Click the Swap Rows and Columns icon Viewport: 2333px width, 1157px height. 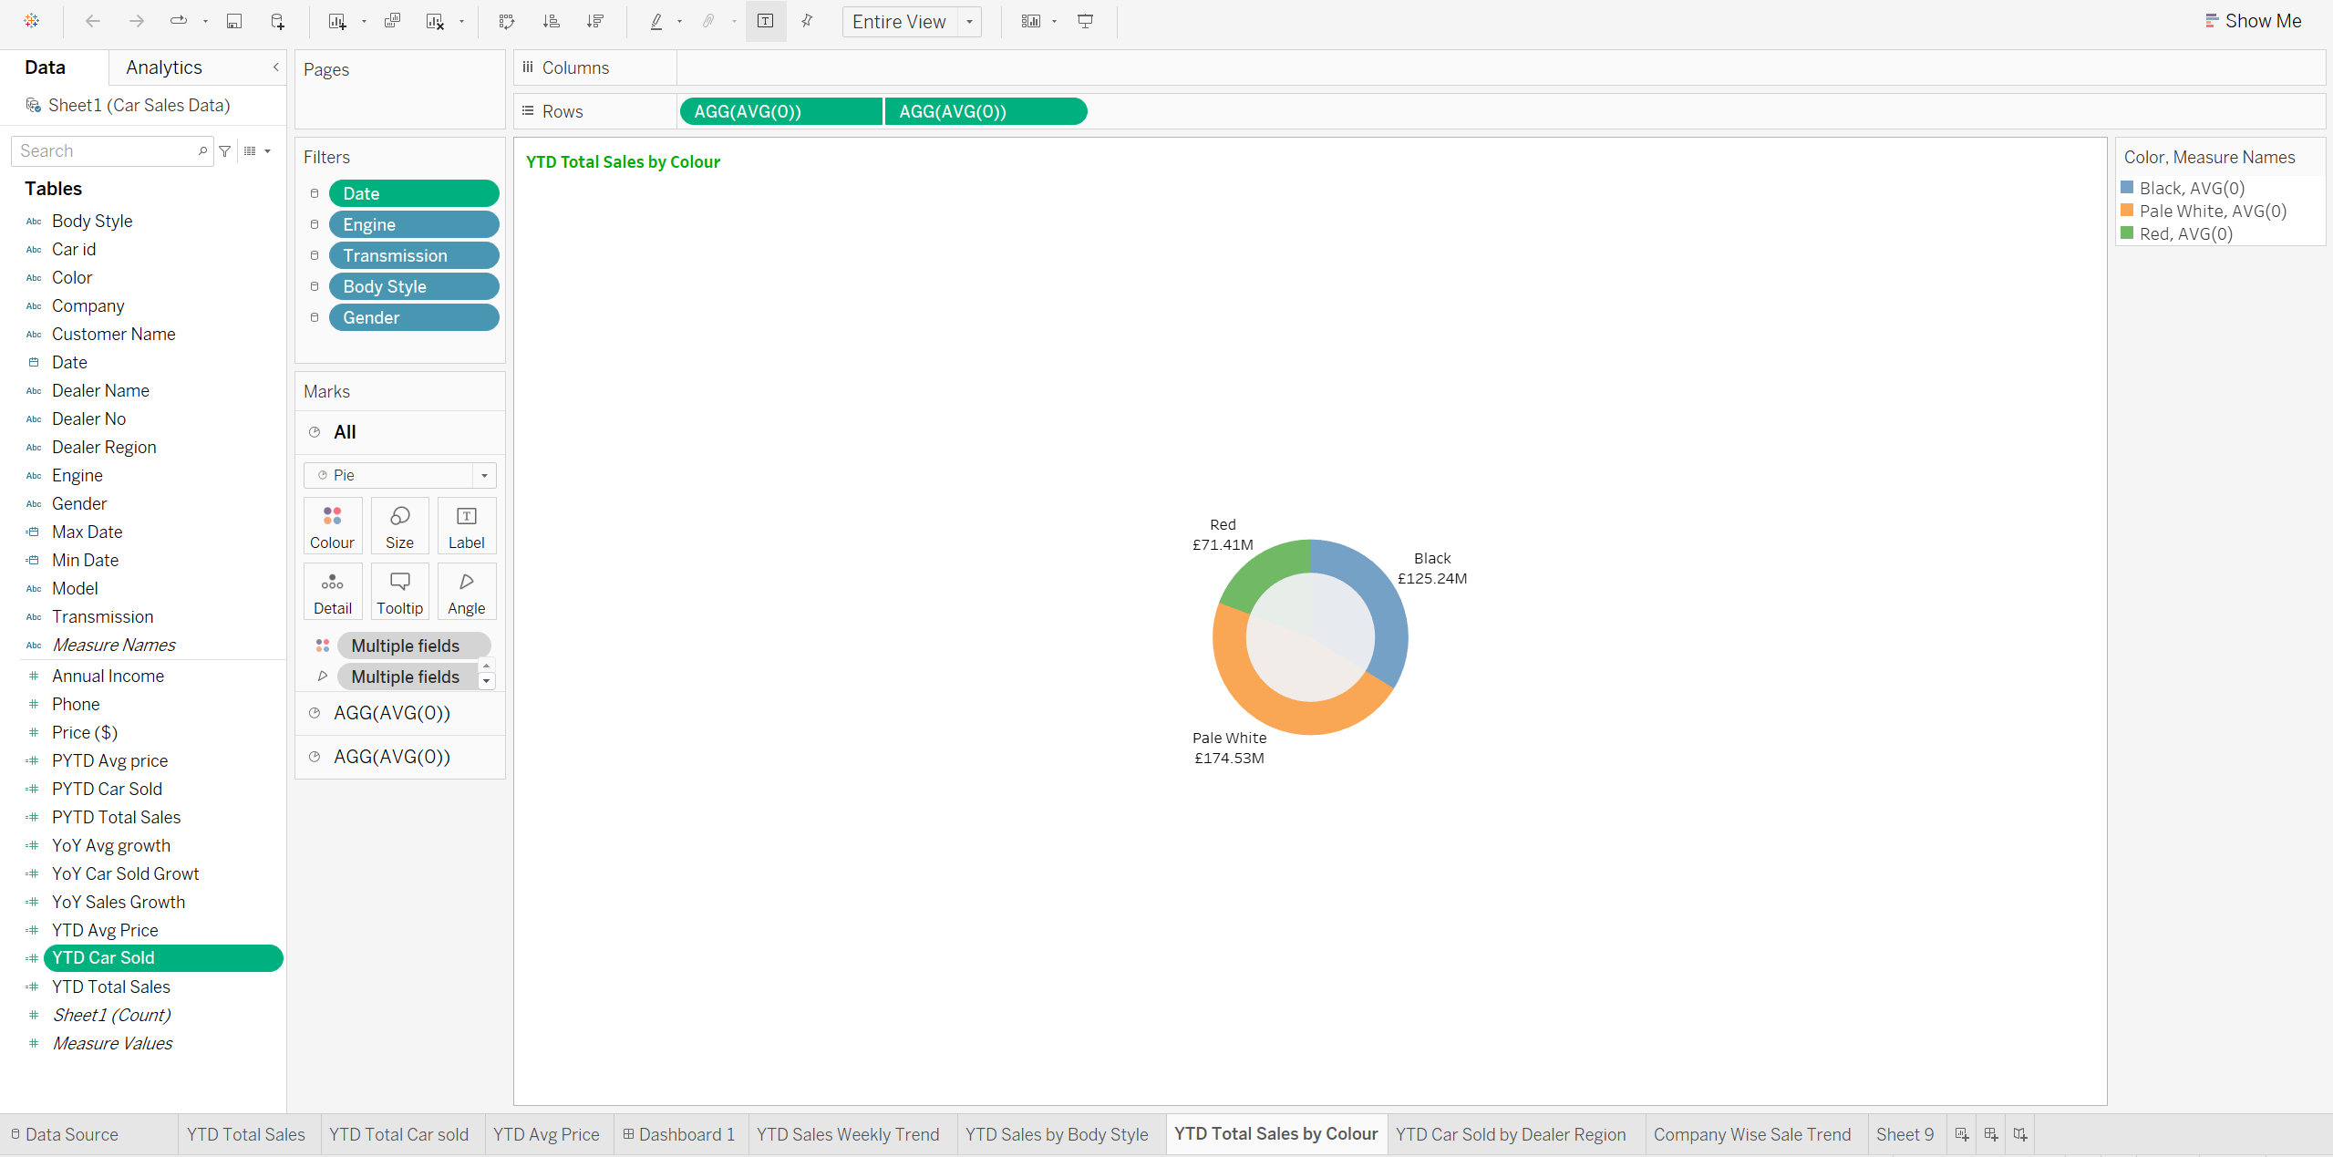click(x=507, y=21)
